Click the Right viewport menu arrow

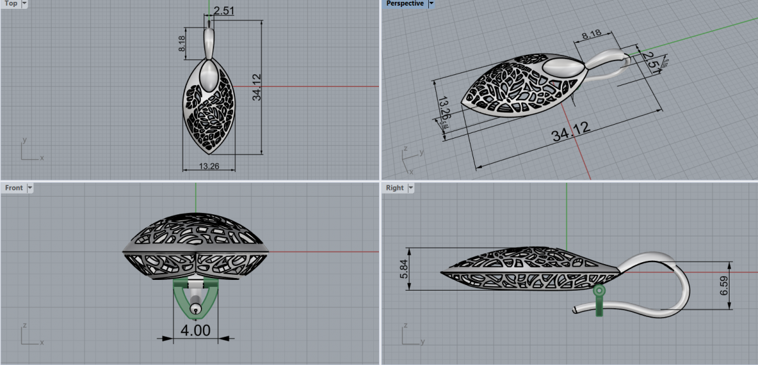click(x=411, y=188)
